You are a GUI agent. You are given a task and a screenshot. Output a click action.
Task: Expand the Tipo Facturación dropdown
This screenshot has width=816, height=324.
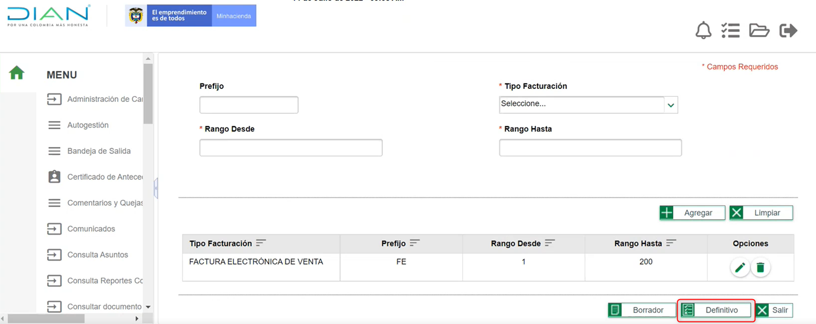click(670, 105)
